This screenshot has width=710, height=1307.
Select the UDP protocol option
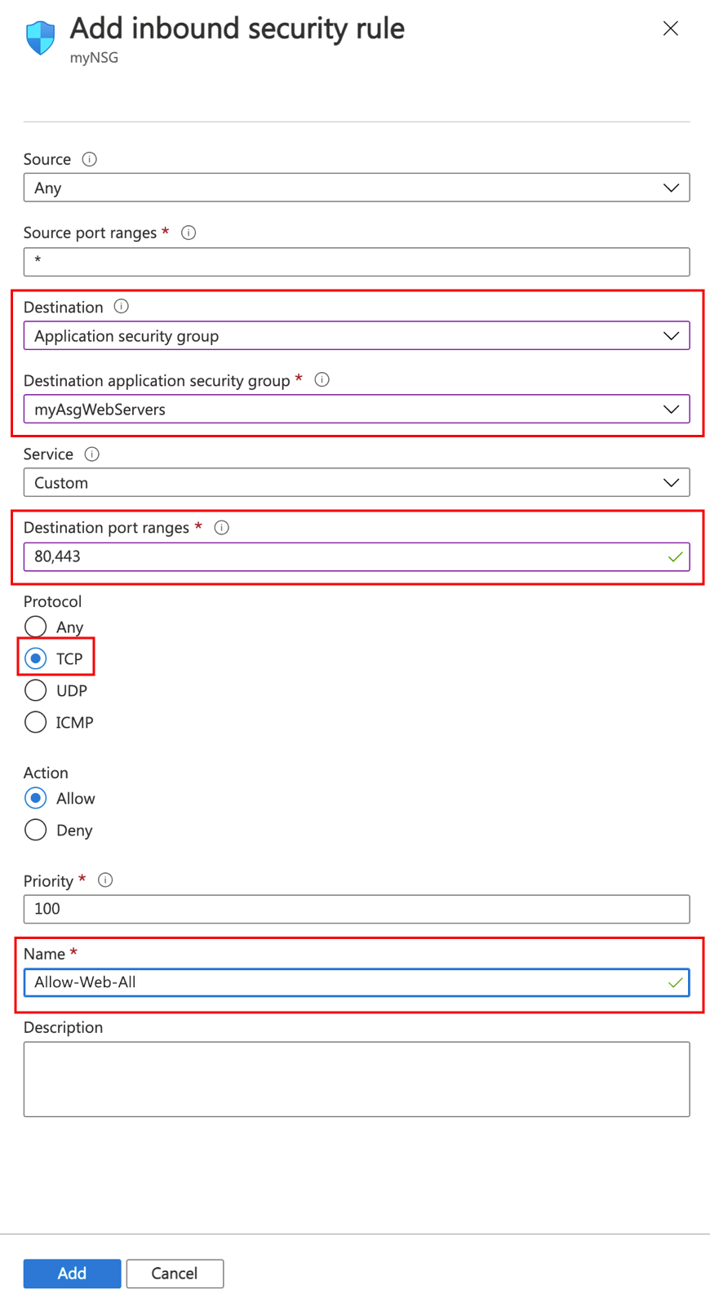[x=36, y=690]
